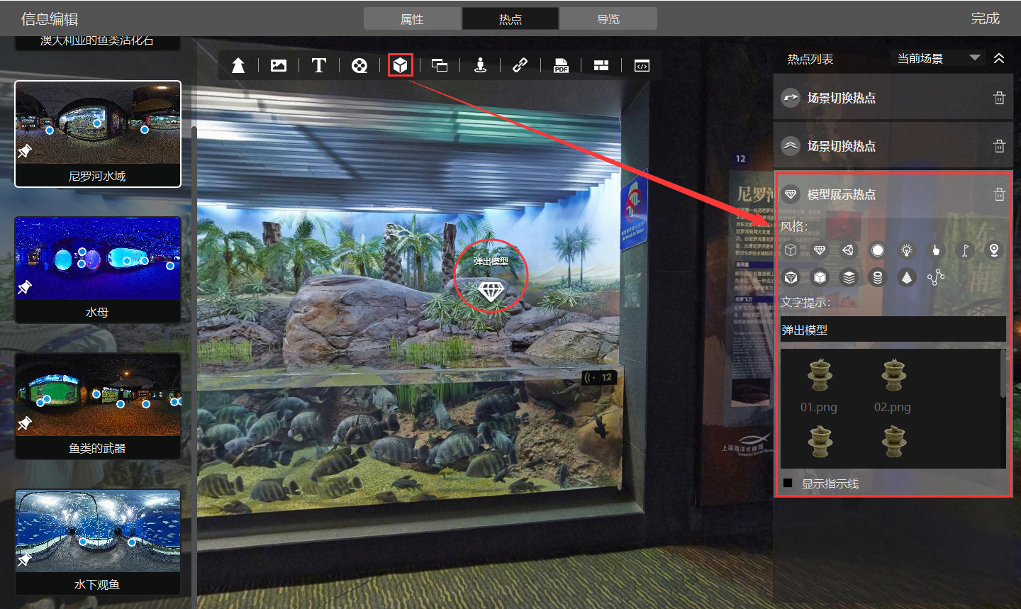This screenshot has height=609, width=1021.
Task: Pick the hyperlink chain hotspot tool
Action: click(x=520, y=65)
